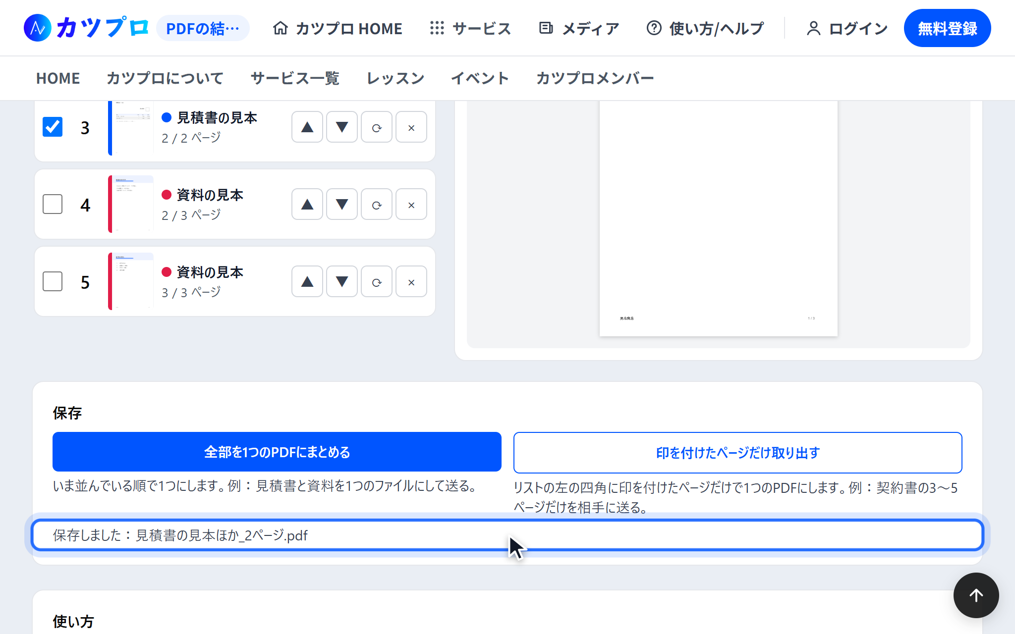Rotate page in row 4
The width and height of the screenshot is (1015, 634).
pos(377,204)
